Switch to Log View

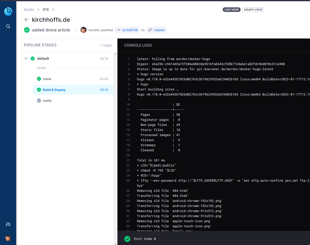[x=232, y=10]
